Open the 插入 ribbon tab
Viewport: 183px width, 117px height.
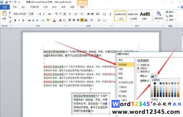pos(23,7)
